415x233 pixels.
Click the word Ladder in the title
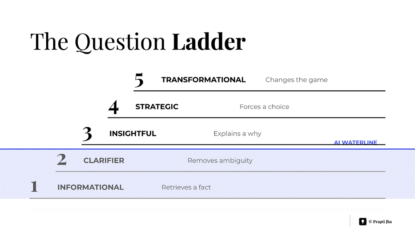click(x=209, y=42)
